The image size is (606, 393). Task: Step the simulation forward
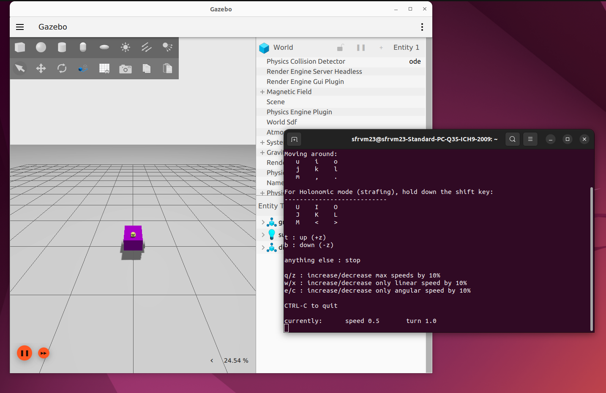point(44,353)
